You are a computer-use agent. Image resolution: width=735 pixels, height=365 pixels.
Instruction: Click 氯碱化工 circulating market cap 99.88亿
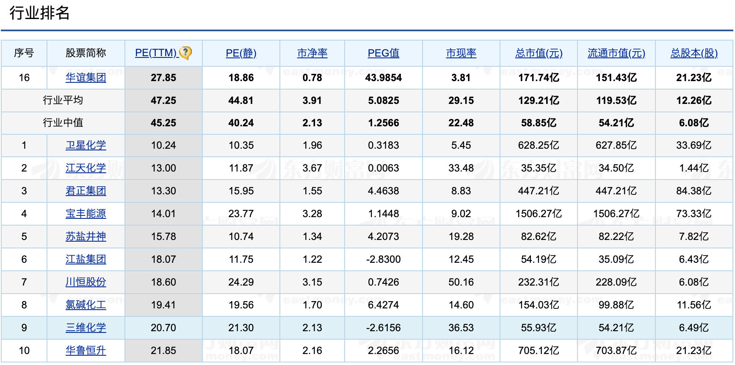click(616, 305)
